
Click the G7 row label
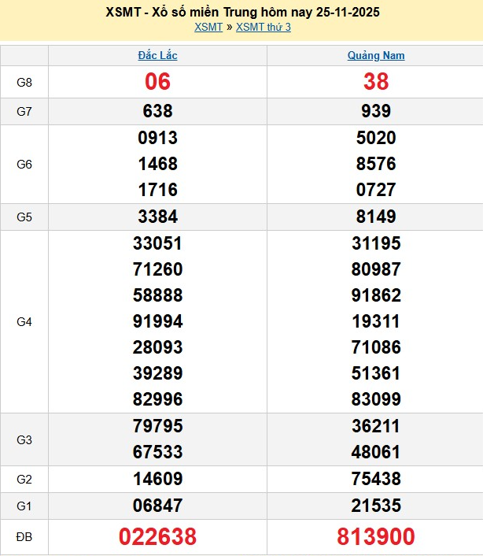[24, 111]
